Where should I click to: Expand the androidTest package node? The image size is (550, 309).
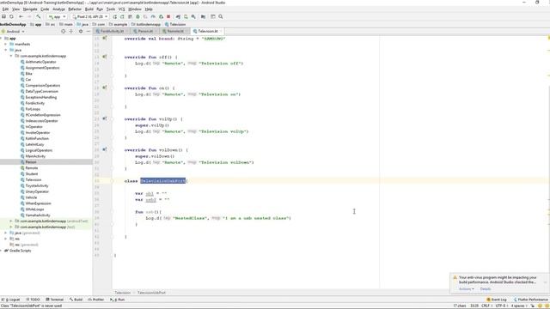pos(11,221)
